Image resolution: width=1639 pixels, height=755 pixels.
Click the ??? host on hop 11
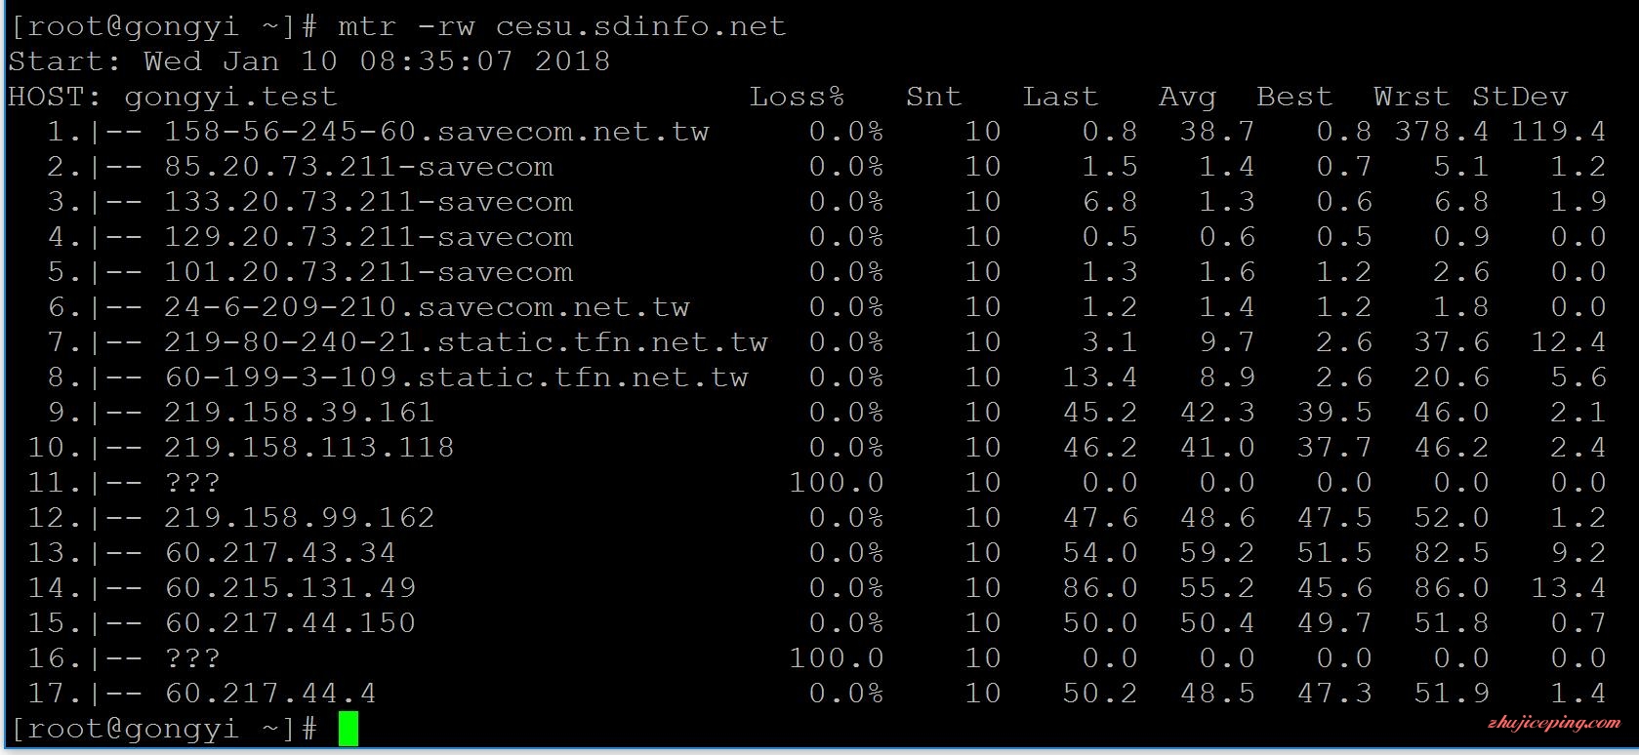click(192, 483)
